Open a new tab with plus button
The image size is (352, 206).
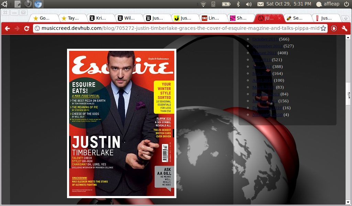pyautogui.click(x=345, y=19)
